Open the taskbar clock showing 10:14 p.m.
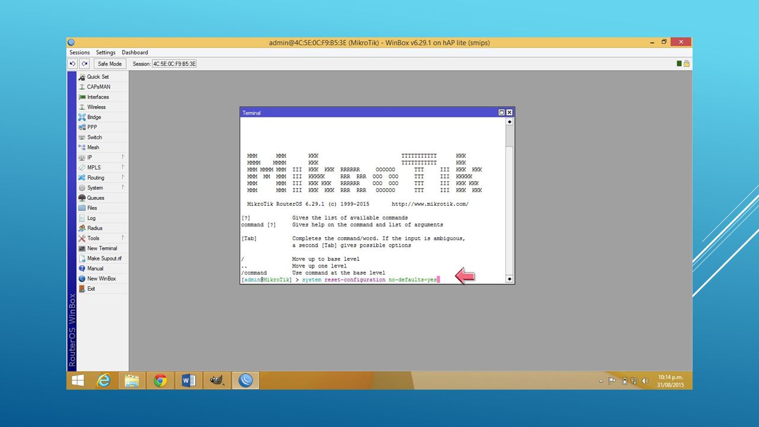This screenshot has width=759, height=427. click(x=671, y=381)
